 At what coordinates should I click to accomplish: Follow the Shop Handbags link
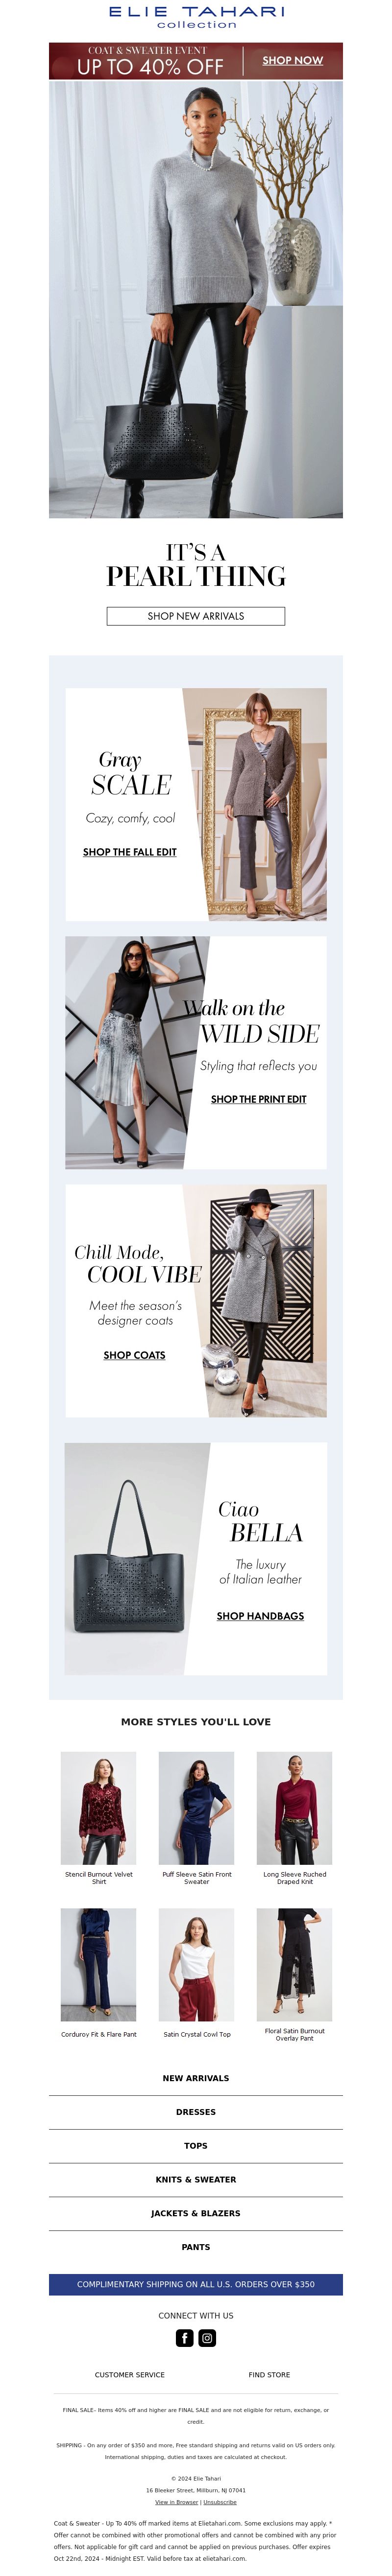[x=261, y=1616]
